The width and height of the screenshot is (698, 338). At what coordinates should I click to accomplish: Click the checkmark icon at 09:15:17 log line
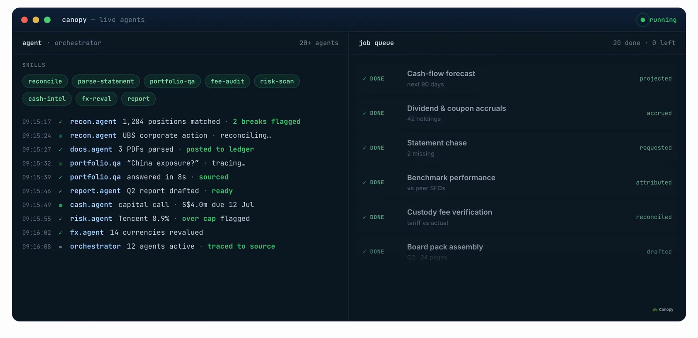pos(60,122)
